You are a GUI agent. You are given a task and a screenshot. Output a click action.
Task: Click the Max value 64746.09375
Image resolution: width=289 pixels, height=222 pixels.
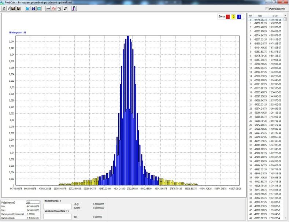click(x=33, y=210)
